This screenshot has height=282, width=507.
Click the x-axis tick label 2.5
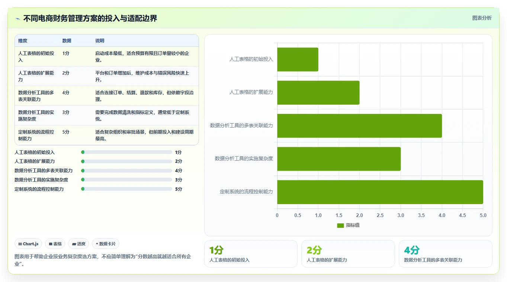[380, 215]
